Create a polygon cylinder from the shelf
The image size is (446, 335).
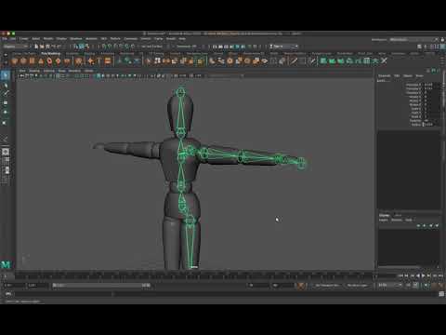[32, 61]
